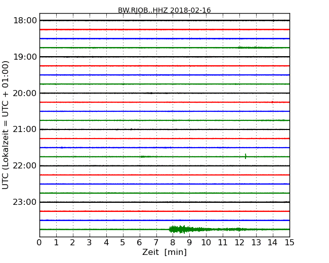The height and width of the screenshot is (263, 329).
Task: Click the x-axis tick label 6
Action: point(139,243)
